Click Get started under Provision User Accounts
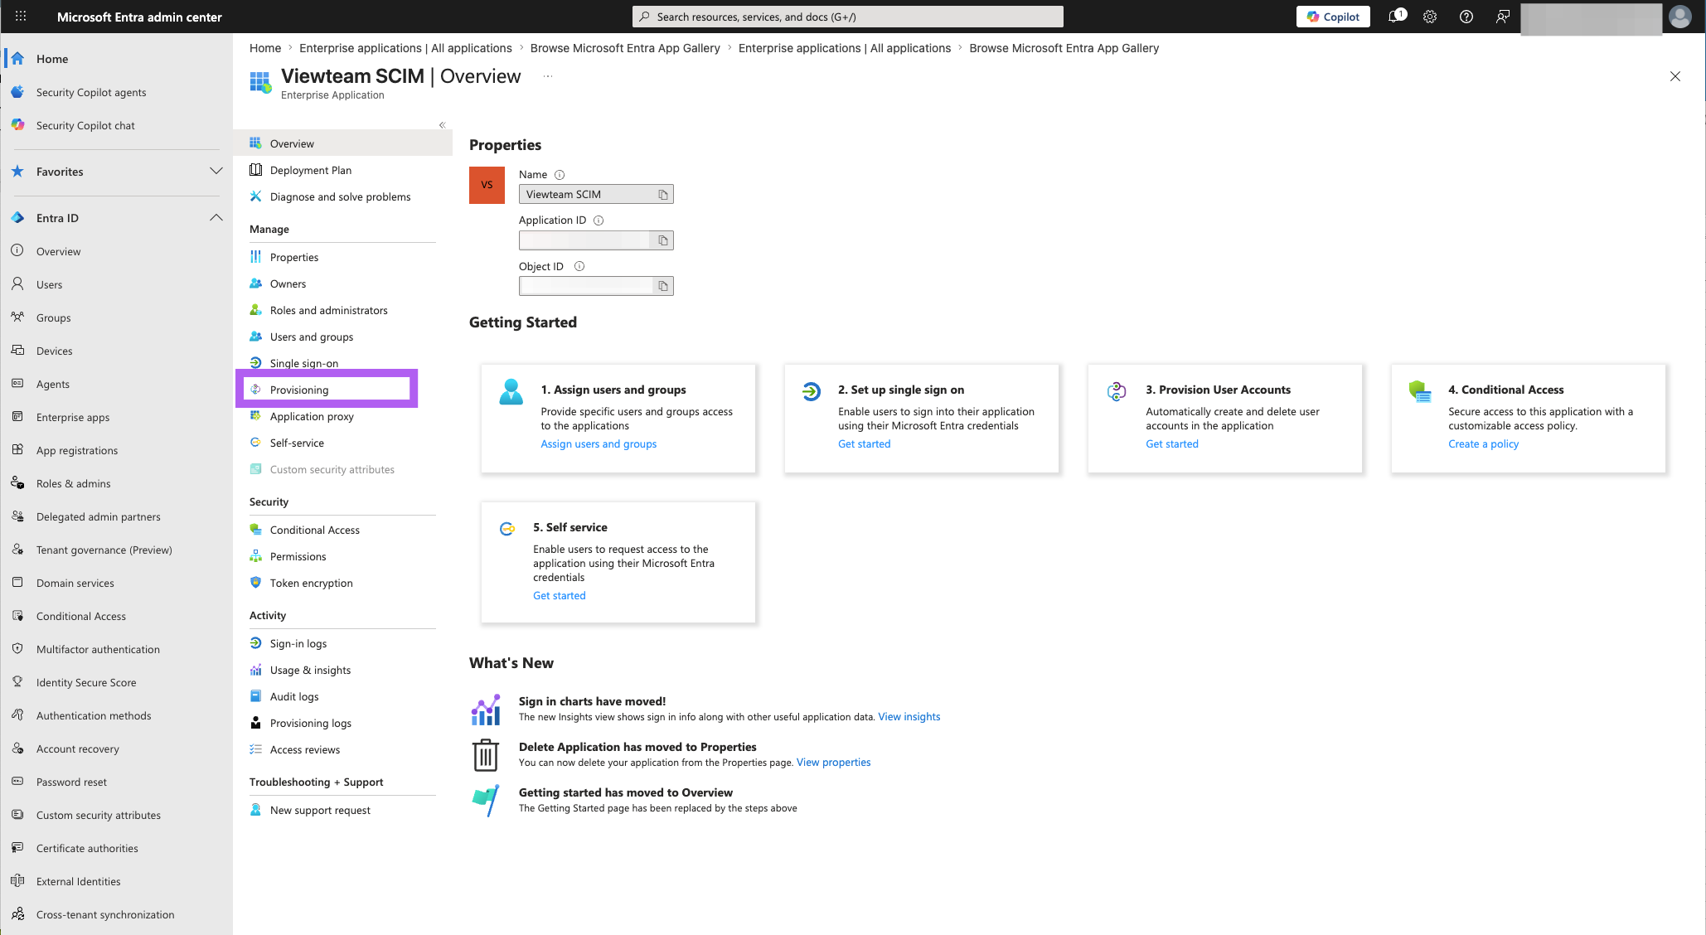The height and width of the screenshot is (935, 1706). 1172,444
